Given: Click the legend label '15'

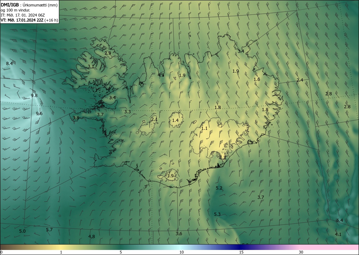Looking at the screenshot, I should point(241,252).
